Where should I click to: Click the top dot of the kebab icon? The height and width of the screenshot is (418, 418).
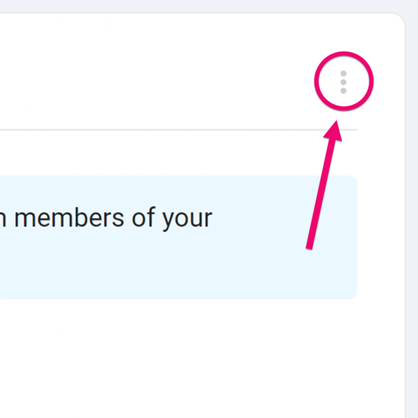(343, 73)
